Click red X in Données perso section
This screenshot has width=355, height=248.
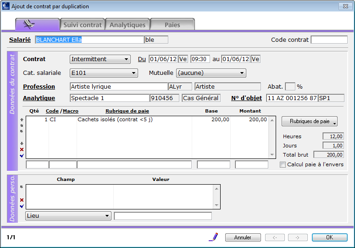22,200
